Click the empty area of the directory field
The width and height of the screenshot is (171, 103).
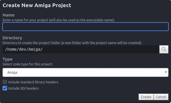[x=100, y=49]
